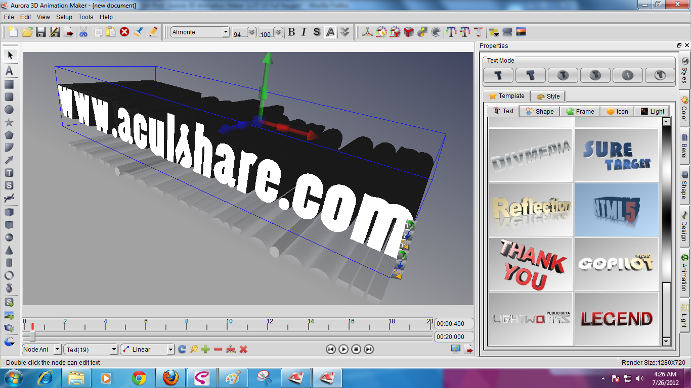691x388 pixels.
Task: Switch to the Shape templates tab
Action: 539,111
